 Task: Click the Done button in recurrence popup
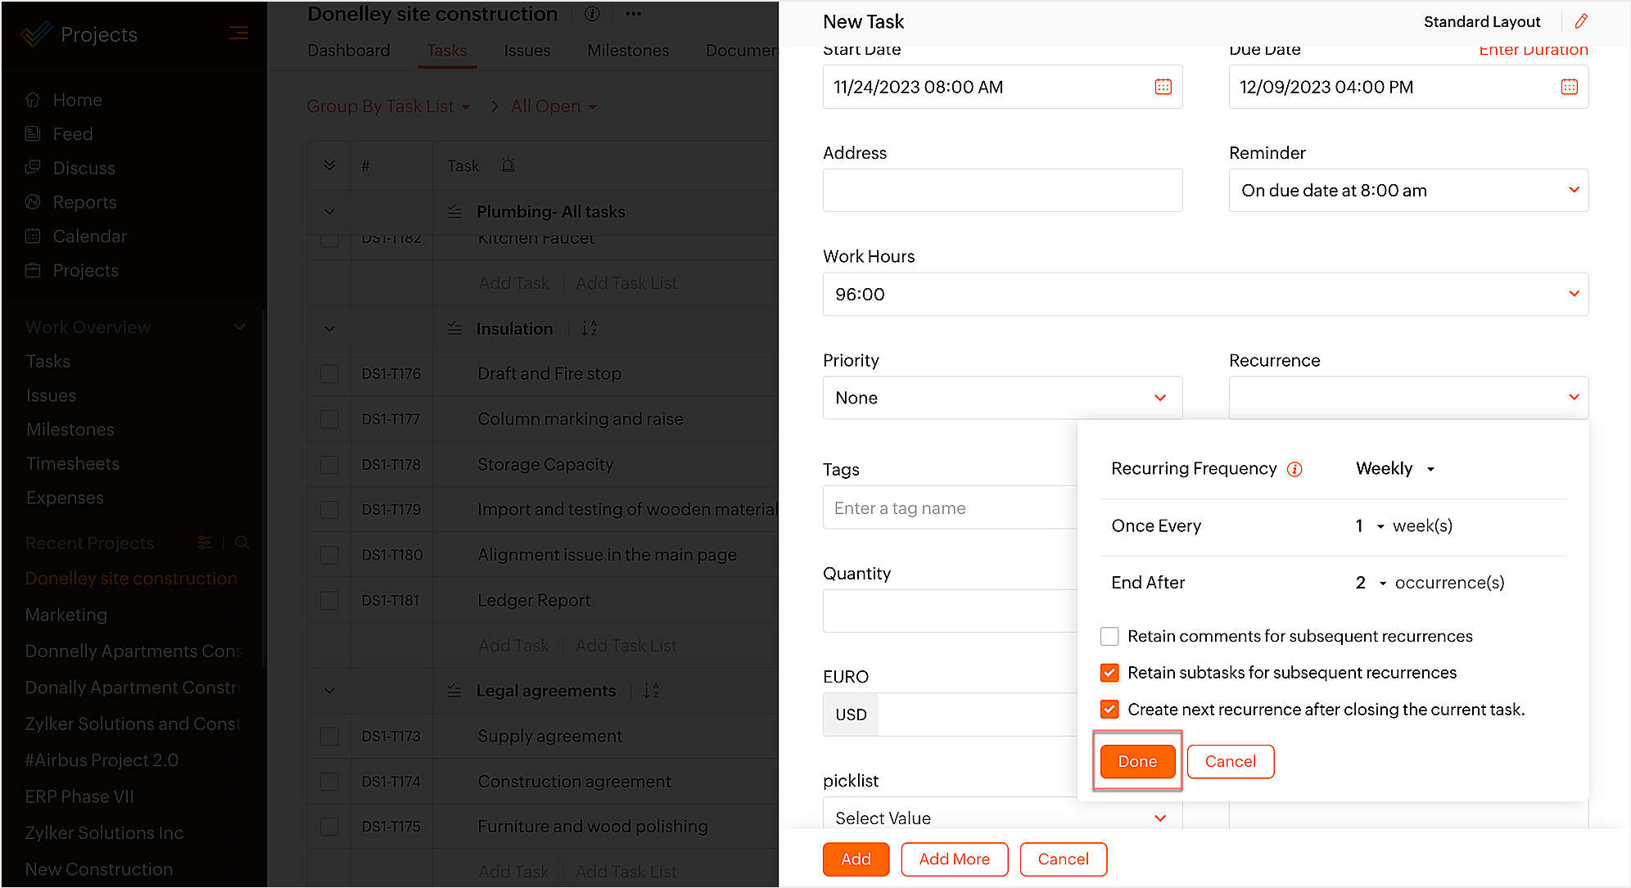[x=1137, y=761]
